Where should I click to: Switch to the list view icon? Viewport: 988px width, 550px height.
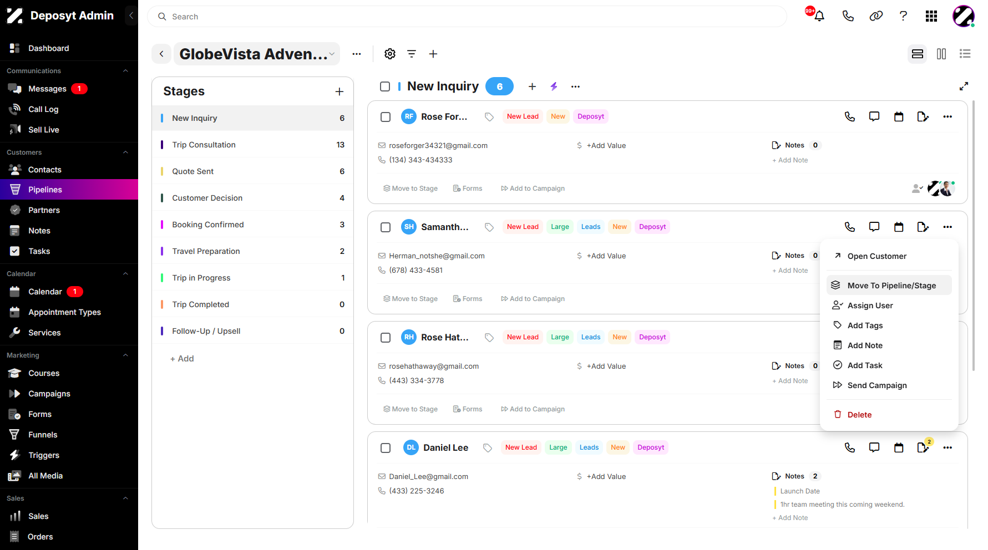pyautogui.click(x=965, y=54)
